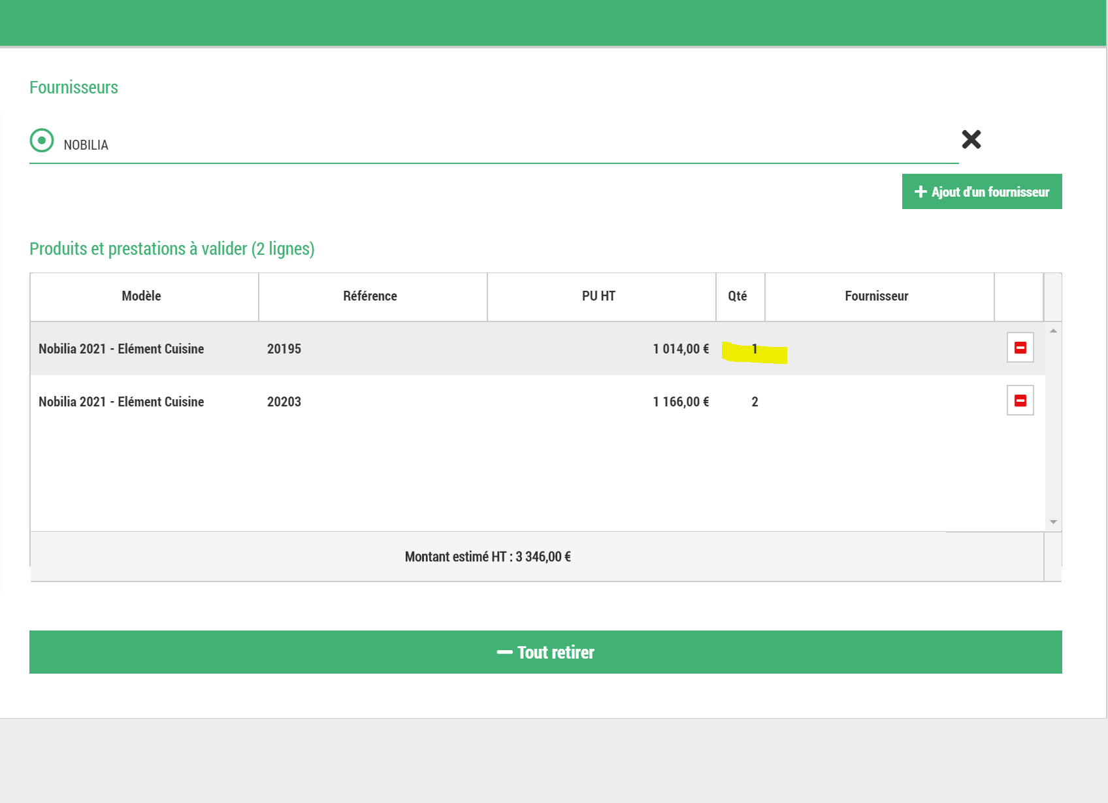Screen dimensions: 1108x803
Task: Click the Qté column header
Action: (x=738, y=296)
